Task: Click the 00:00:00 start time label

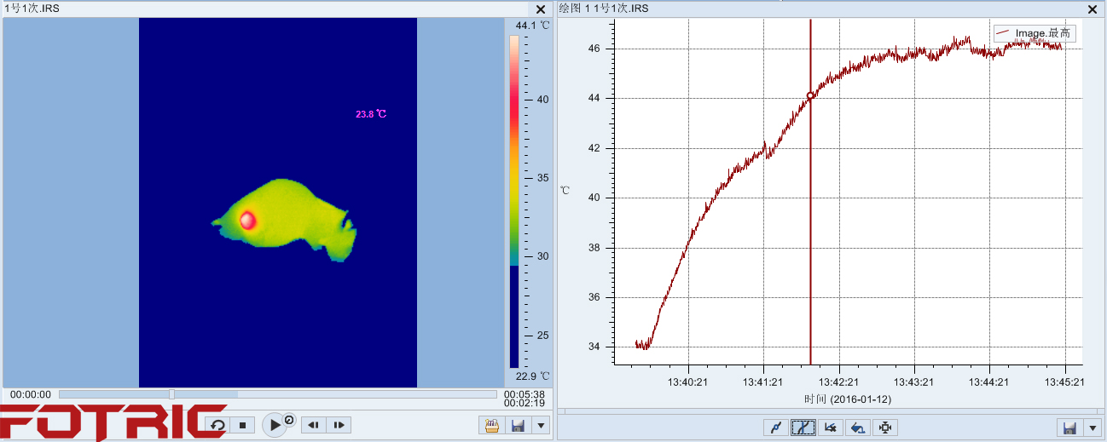Action: pos(31,394)
